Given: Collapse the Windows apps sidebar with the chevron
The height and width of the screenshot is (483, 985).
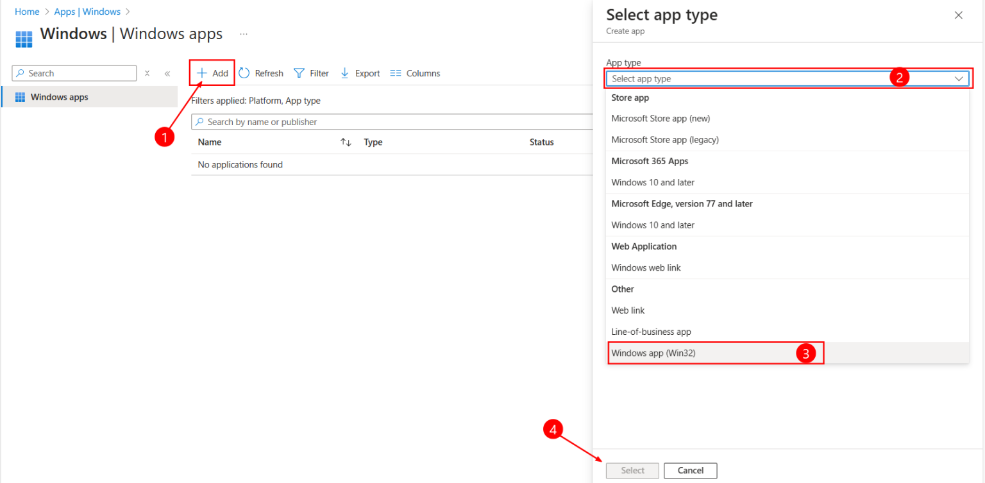Looking at the screenshot, I should pyautogui.click(x=167, y=73).
